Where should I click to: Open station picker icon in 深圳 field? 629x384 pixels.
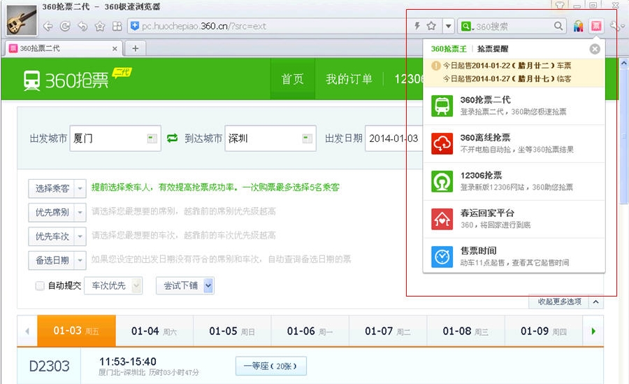[308, 138]
